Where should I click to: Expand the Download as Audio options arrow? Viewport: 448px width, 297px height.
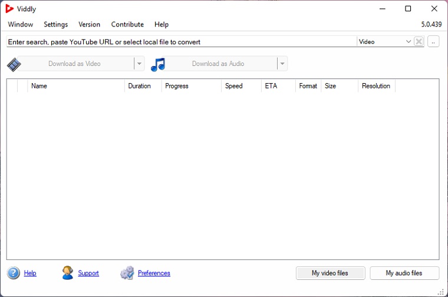282,64
